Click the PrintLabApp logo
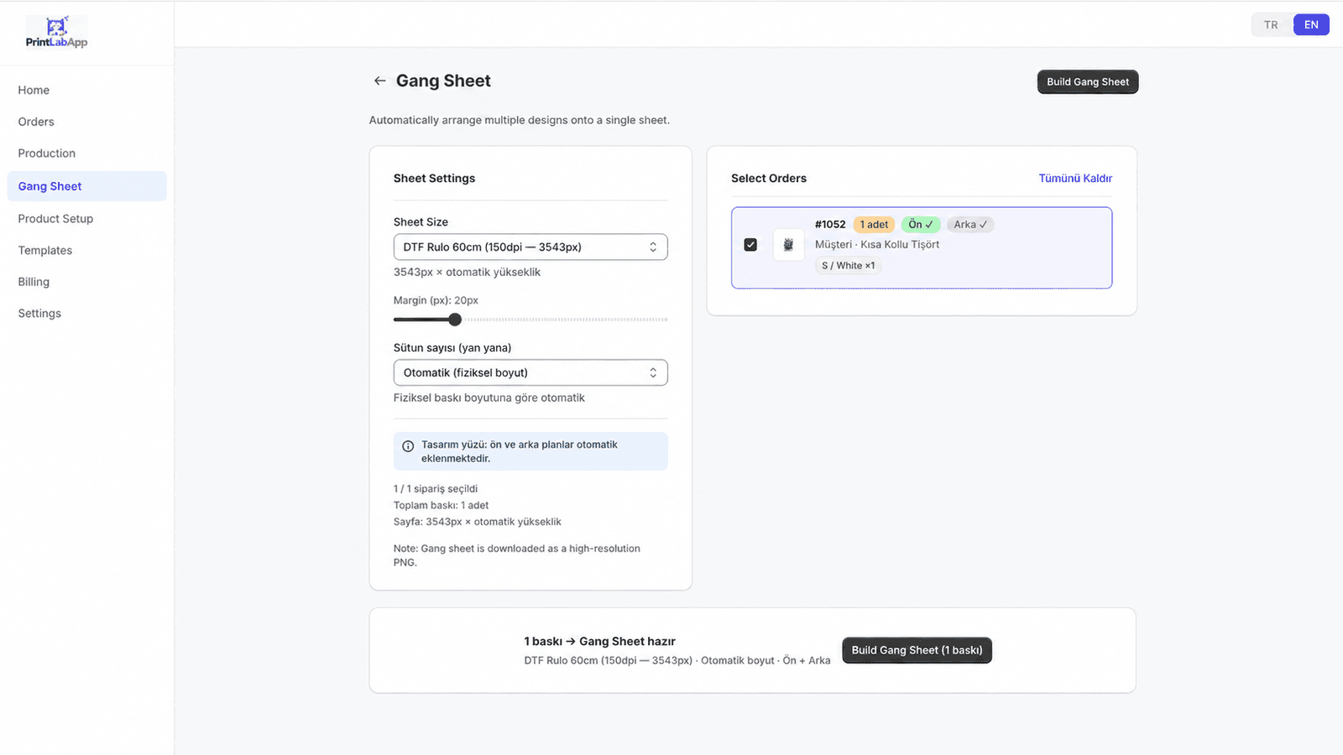This screenshot has height=755, width=1343. [x=56, y=33]
